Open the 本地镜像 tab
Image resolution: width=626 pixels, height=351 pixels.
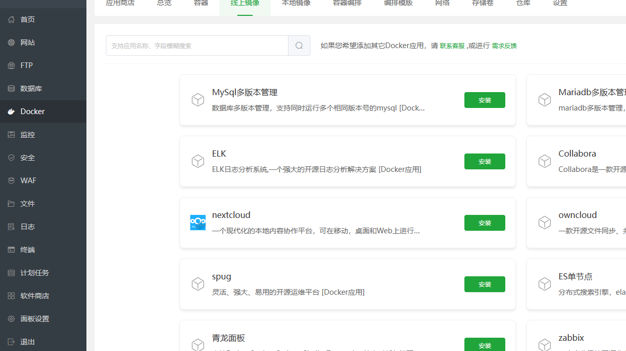296,3
